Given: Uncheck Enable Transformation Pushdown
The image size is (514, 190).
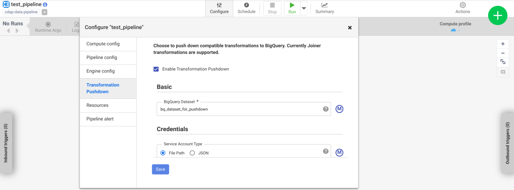Looking at the screenshot, I should coord(156,69).
